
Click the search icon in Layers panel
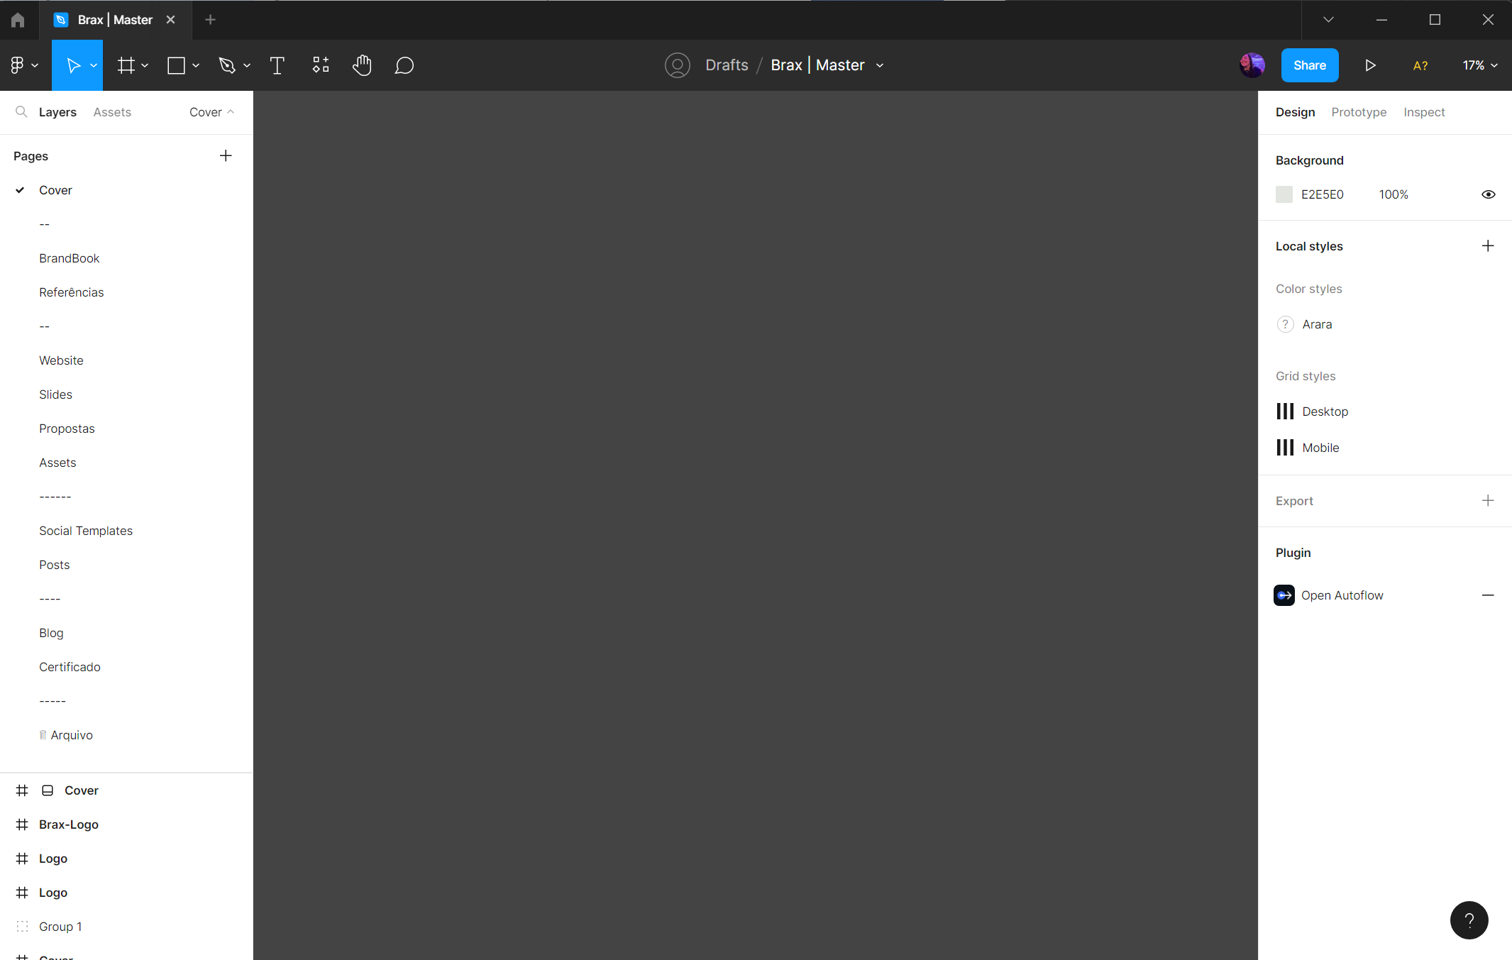(x=21, y=112)
